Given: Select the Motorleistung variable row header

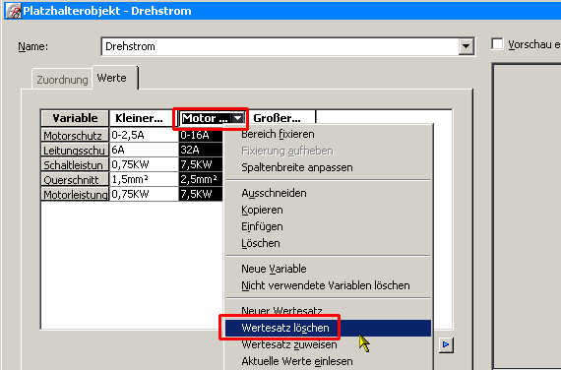Looking at the screenshot, I should tap(75, 194).
